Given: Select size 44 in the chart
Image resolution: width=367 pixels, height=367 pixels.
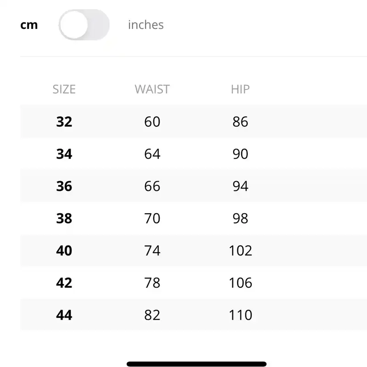Looking at the screenshot, I should 64,315.
